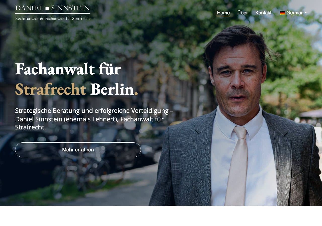The height and width of the screenshot is (226, 322).
Task: Click the word Berlin in headline
Action: tap(112, 89)
